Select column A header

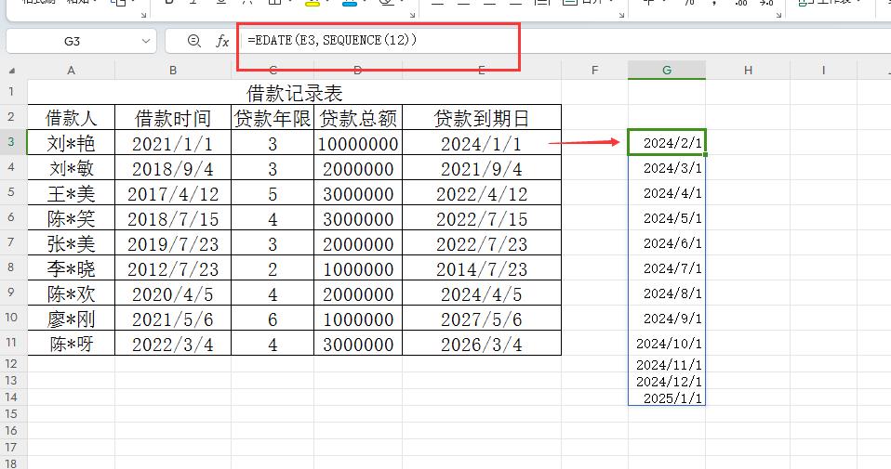tap(71, 71)
